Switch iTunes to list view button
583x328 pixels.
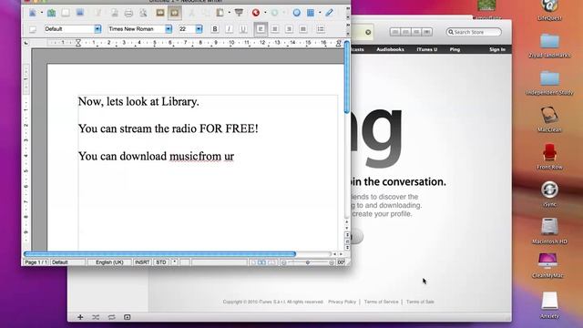[x=395, y=32]
